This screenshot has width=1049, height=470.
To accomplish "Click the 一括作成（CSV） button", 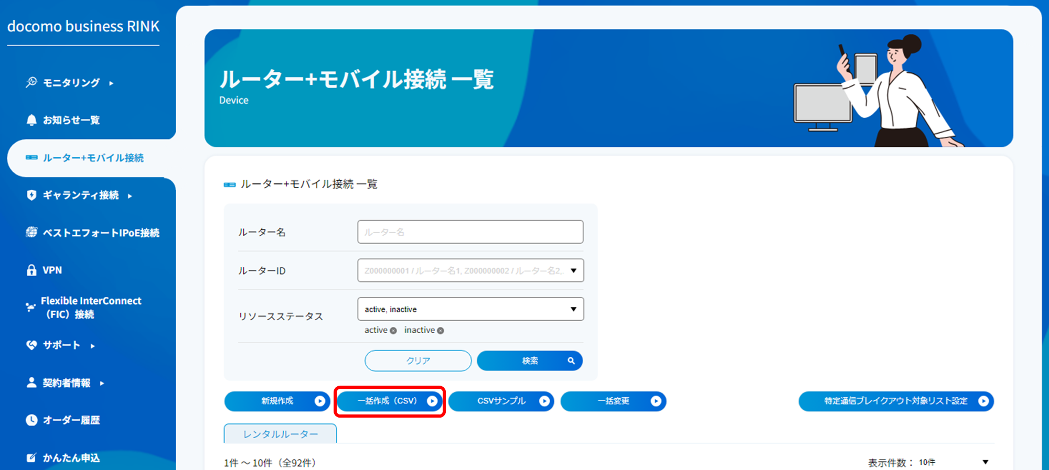I will [389, 401].
